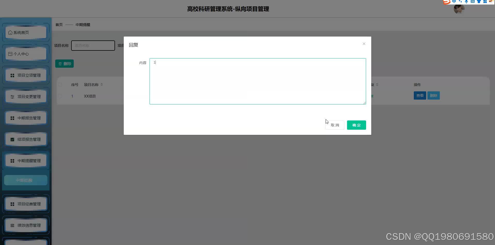
Task: Toggle the select-all checkbox in table header
Action: point(60,84)
